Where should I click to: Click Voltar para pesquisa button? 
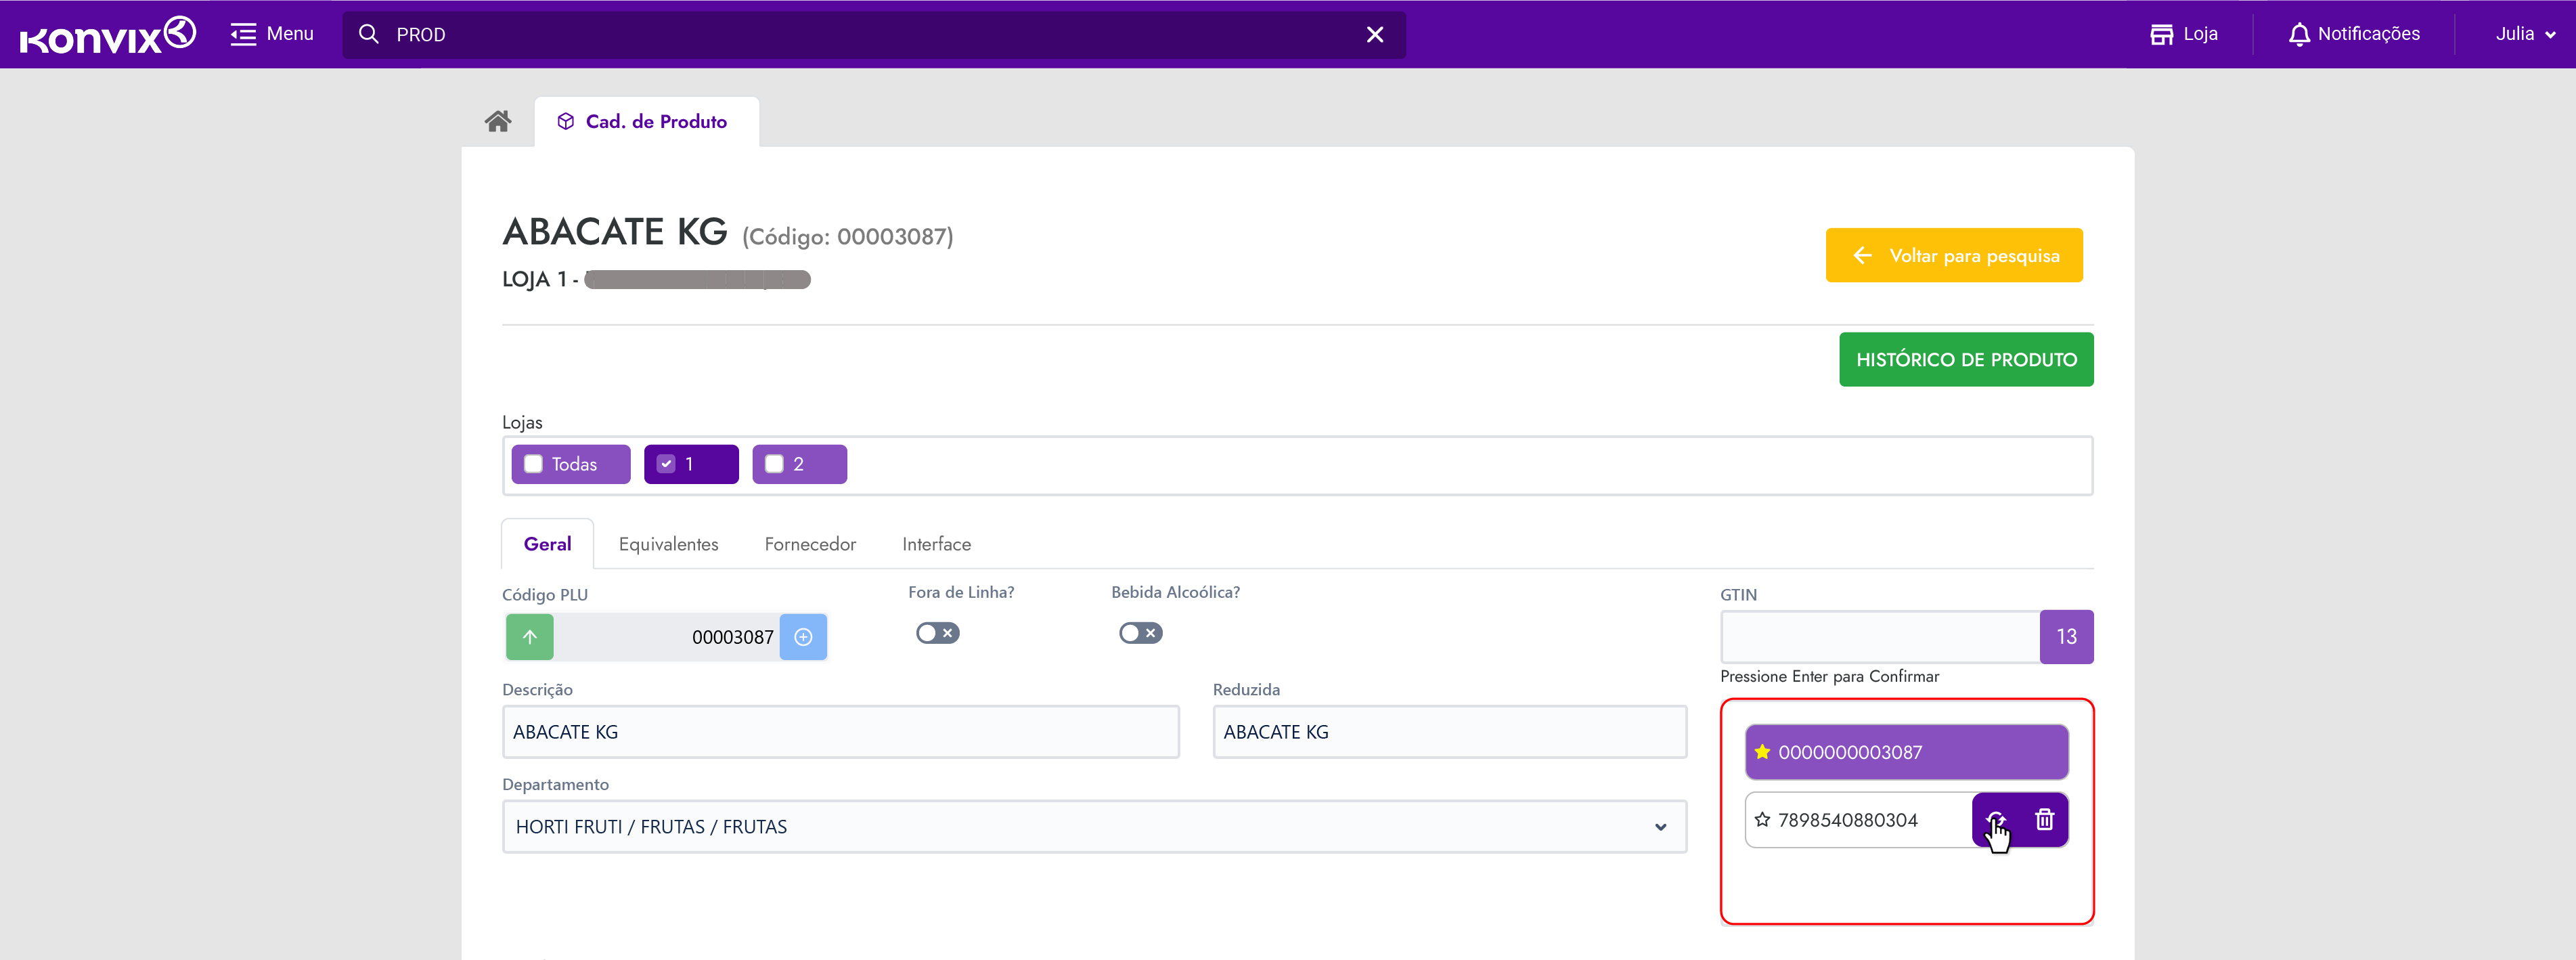tap(1953, 256)
